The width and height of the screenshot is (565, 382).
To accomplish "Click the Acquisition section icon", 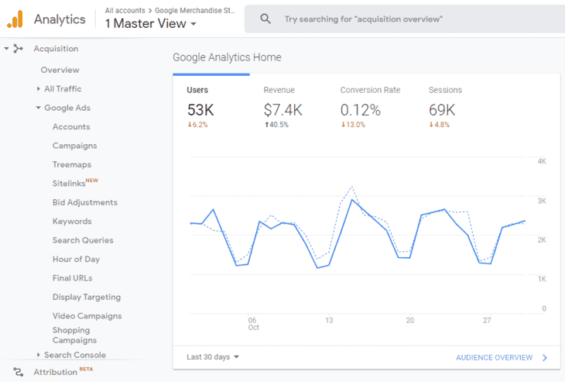I will (x=18, y=48).
